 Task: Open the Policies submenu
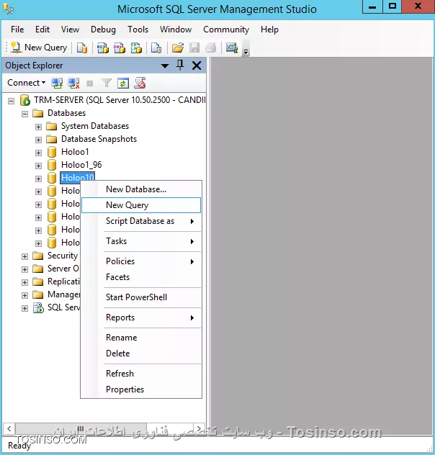tap(141, 261)
